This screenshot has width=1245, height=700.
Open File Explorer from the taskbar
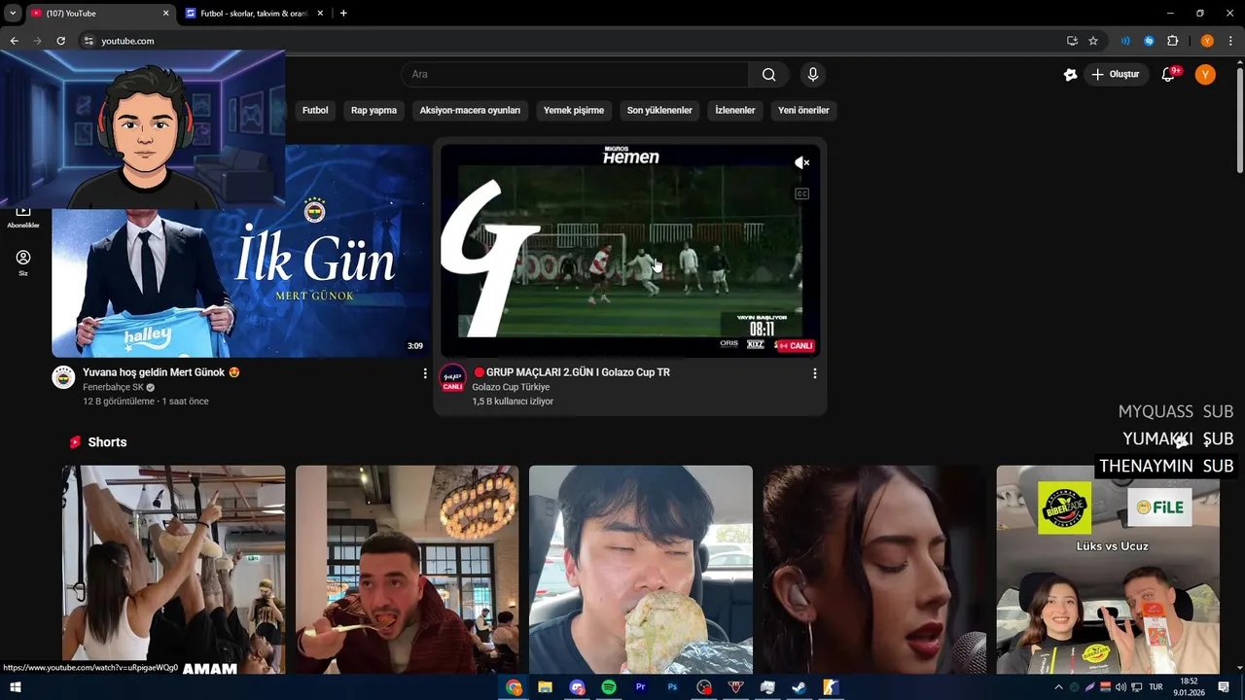coord(546,687)
